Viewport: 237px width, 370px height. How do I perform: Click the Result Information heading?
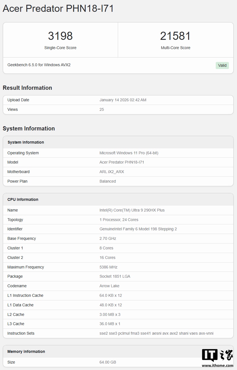pyautogui.click(x=27, y=88)
